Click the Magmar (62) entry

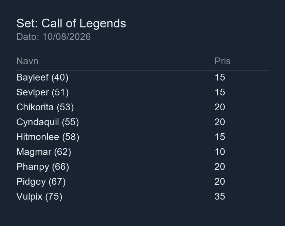[x=44, y=152]
